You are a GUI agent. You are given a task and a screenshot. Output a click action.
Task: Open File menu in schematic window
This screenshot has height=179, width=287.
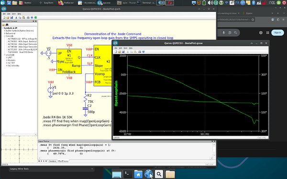click(4, 14)
